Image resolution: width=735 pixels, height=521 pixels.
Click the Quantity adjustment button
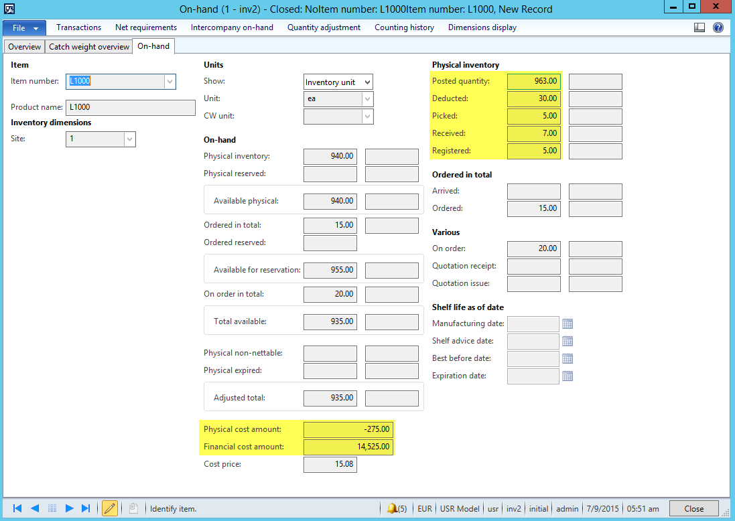(324, 27)
